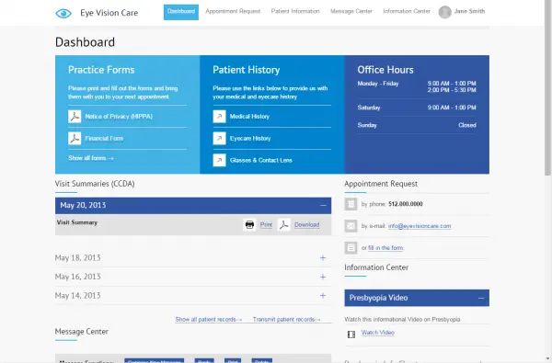
Task: Click the PDF icon for Notice of Privacy
Action: click(x=75, y=117)
